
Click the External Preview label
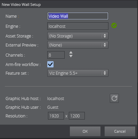(22, 45)
